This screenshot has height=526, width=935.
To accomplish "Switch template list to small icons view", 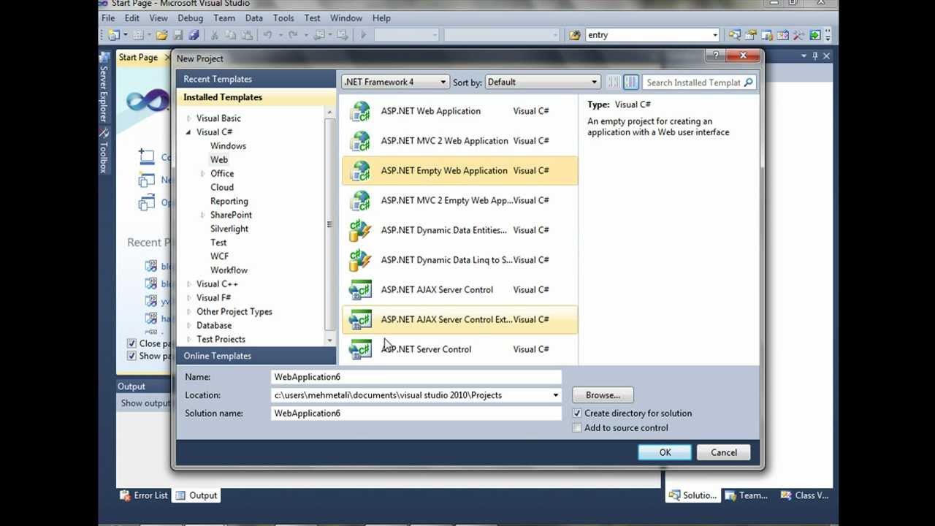I will tap(614, 83).
